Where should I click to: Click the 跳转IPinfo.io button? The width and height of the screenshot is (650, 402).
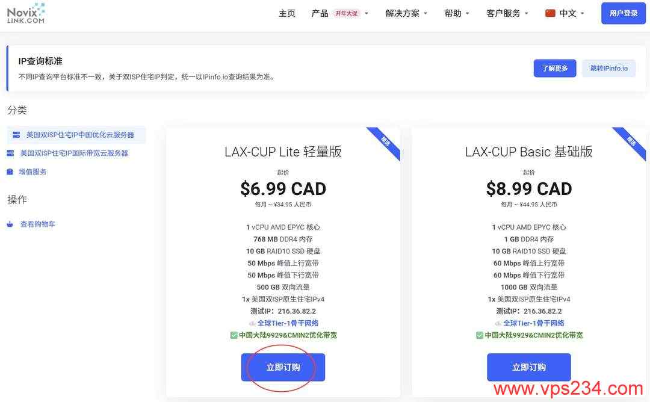(609, 69)
